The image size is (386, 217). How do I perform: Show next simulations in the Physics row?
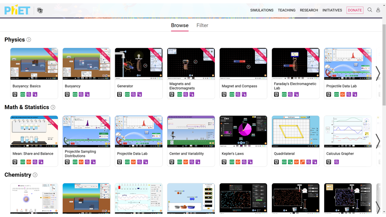tap(378, 73)
